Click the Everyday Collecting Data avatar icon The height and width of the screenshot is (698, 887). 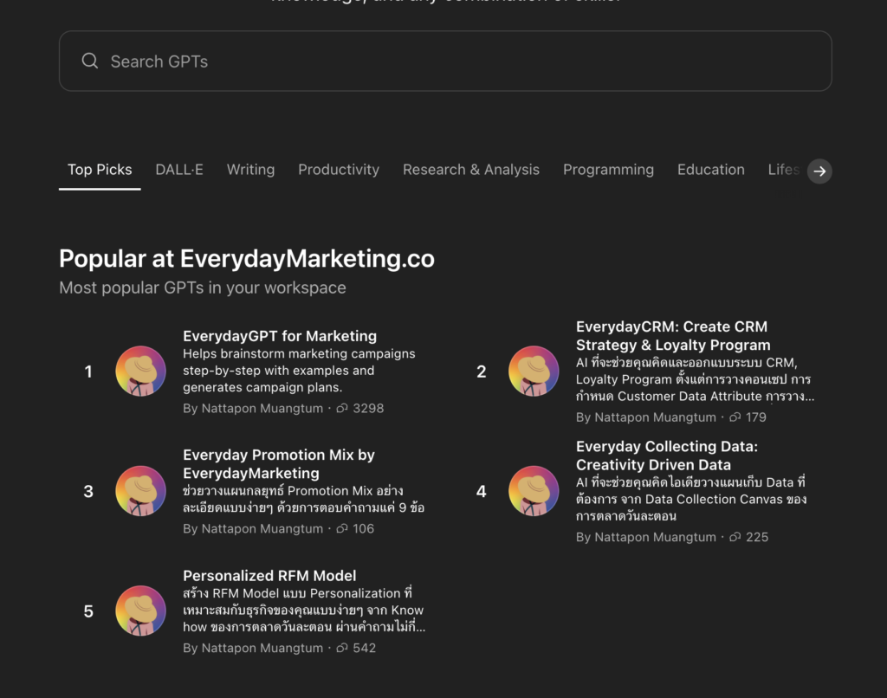click(x=534, y=491)
